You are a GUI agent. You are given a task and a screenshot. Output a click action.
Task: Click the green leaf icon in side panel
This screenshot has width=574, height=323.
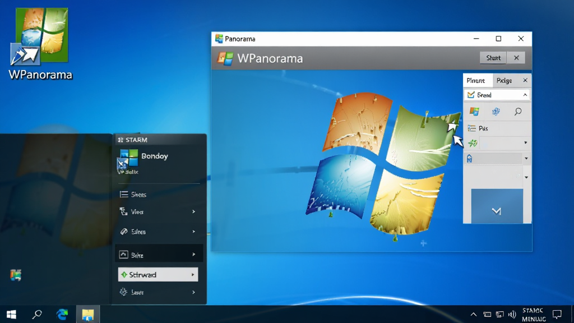tap(473, 143)
